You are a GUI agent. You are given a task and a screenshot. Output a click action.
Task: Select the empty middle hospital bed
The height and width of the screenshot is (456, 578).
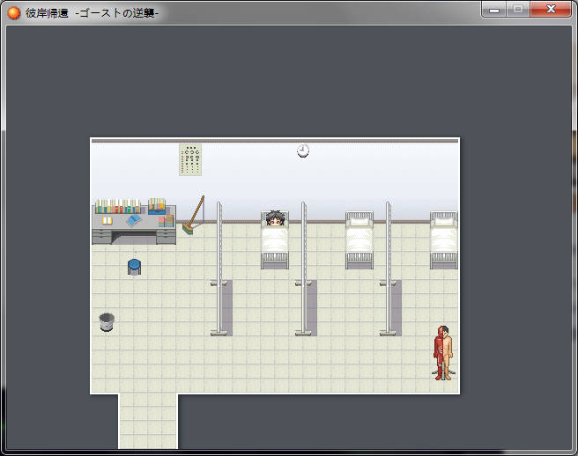359,240
